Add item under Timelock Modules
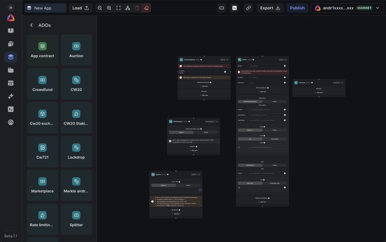This screenshot has width=386, height=242. click(x=319, y=92)
